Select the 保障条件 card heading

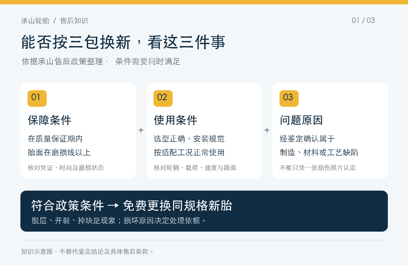(x=49, y=120)
